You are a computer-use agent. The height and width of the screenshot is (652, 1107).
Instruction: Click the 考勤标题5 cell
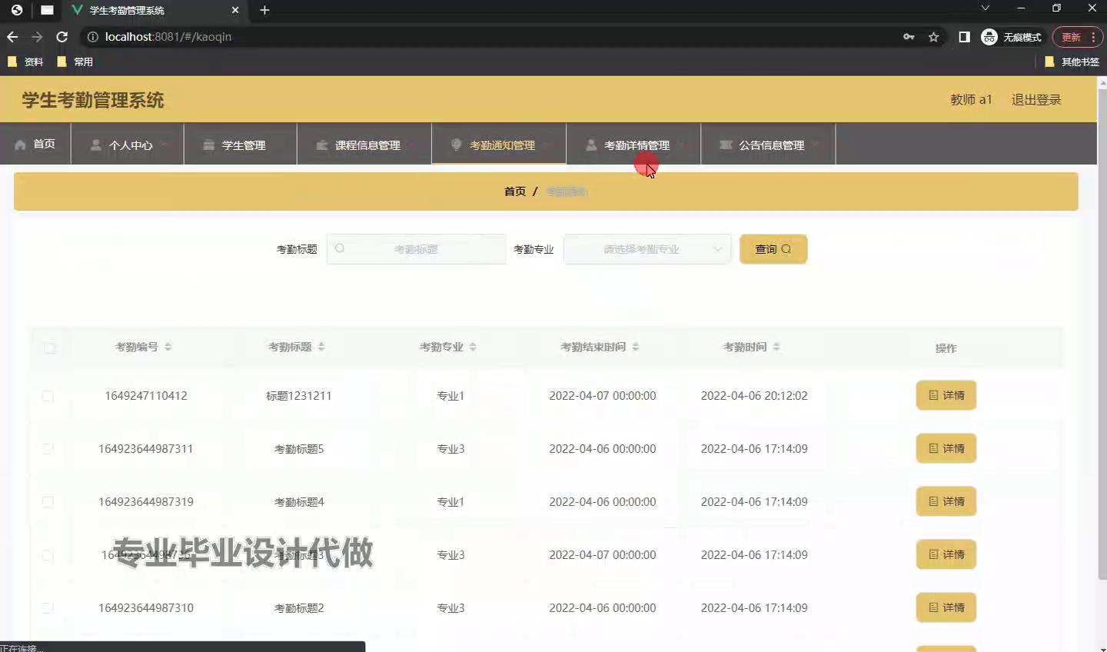299,449
